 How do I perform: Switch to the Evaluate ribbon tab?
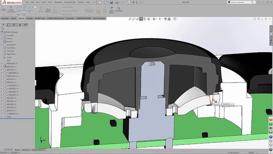[x=29, y=18]
